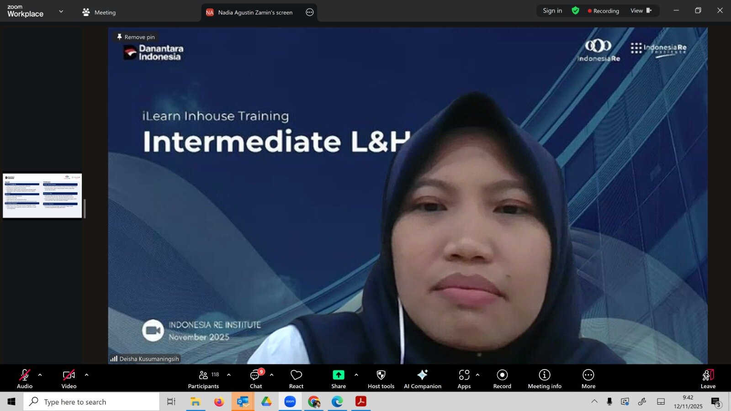
Task: Open the Zoom Workplace dropdown chevron
Action: click(x=61, y=11)
